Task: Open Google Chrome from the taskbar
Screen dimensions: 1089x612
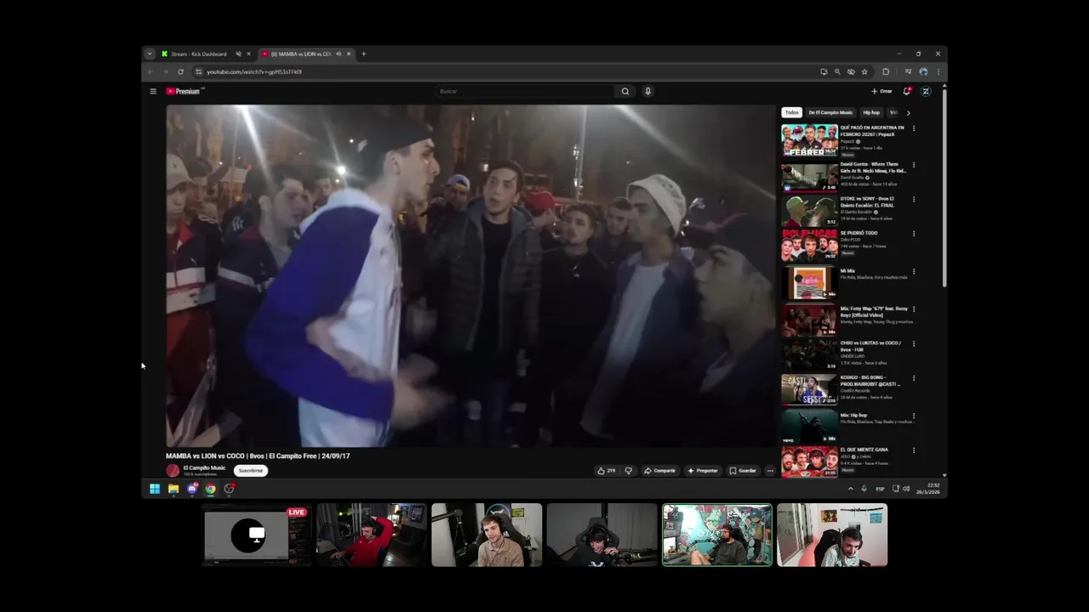Action: click(x=210, y=489)
